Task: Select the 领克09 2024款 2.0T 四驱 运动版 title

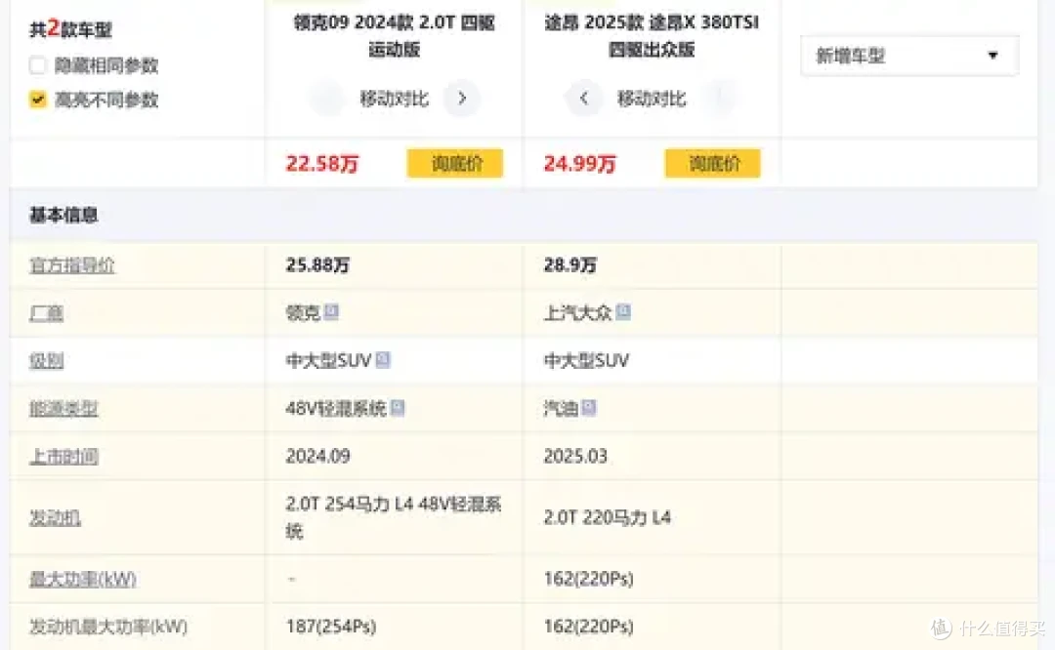Action: click(395, 36)
